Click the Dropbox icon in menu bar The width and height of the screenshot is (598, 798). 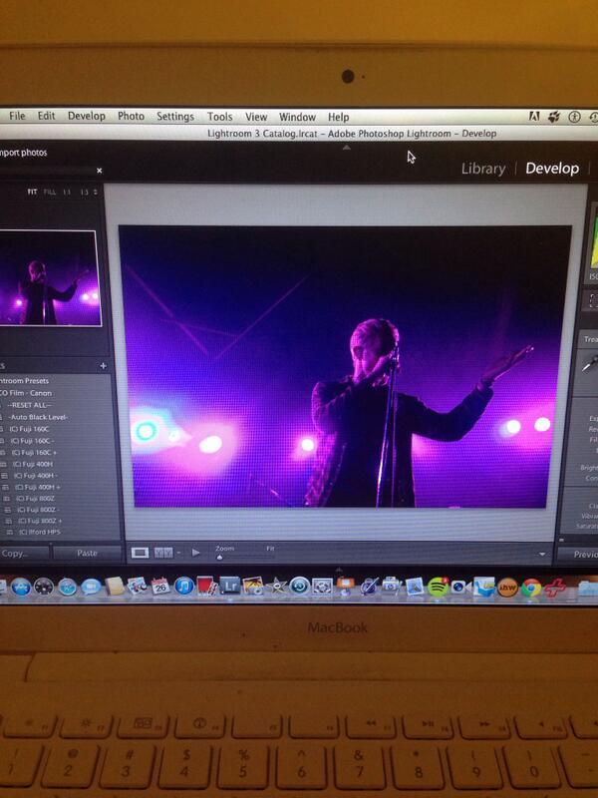tap(554, 117)
